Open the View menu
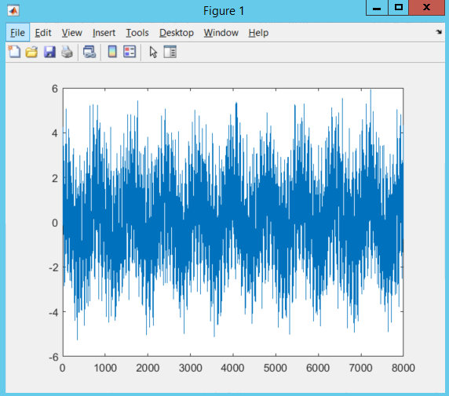Screen dimensions: 449x396 click(x=72, y=33)
